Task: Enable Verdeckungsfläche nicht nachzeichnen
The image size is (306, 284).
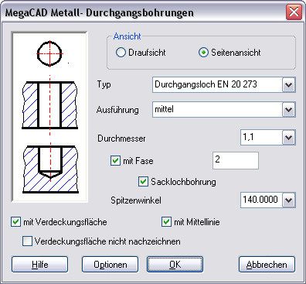Action: (x=27, y=241)
